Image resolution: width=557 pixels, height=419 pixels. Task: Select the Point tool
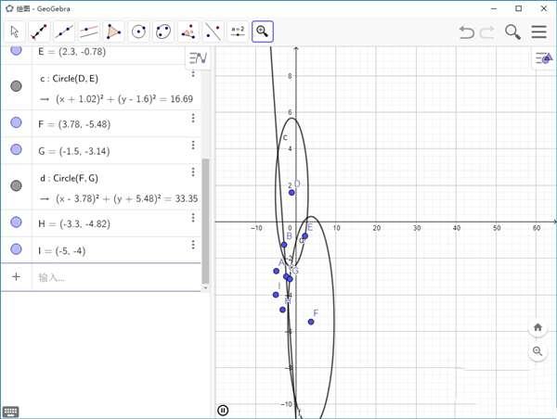click(39, 32)
